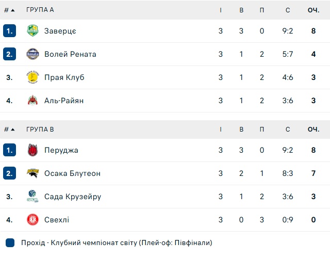330x259 pixels.
Task: Open the Осака Блутеон team link
Action: click(72, 173)
